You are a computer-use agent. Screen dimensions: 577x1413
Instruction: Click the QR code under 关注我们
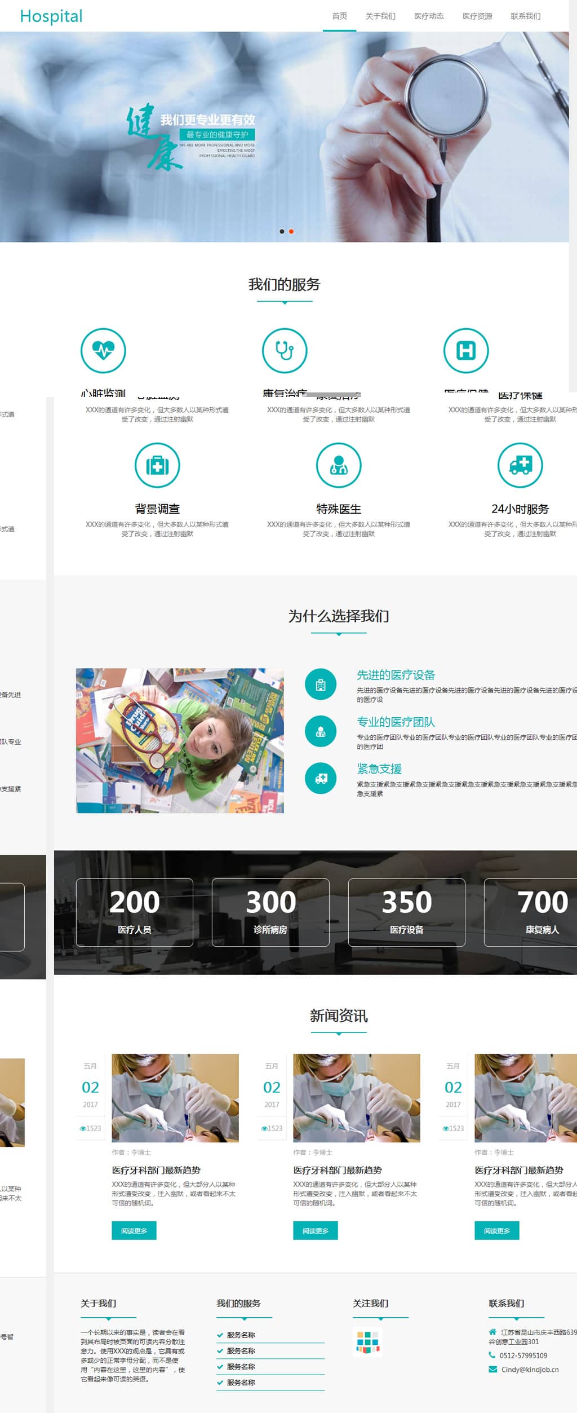[x=367, y=1341]
